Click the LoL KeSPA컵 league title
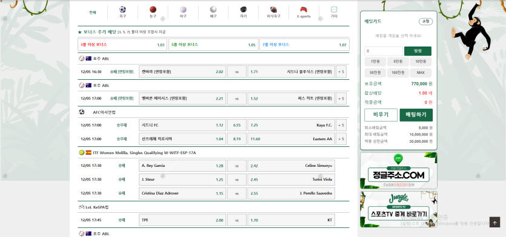506x237 pixels. coord(97,207)
